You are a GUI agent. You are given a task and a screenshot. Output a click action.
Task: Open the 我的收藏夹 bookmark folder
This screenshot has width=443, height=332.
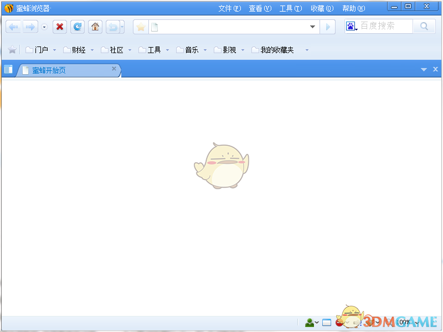click(x=272, y=50)
